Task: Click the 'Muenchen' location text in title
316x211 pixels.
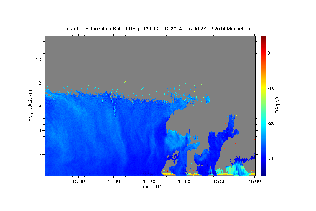Action: point(238,29)
